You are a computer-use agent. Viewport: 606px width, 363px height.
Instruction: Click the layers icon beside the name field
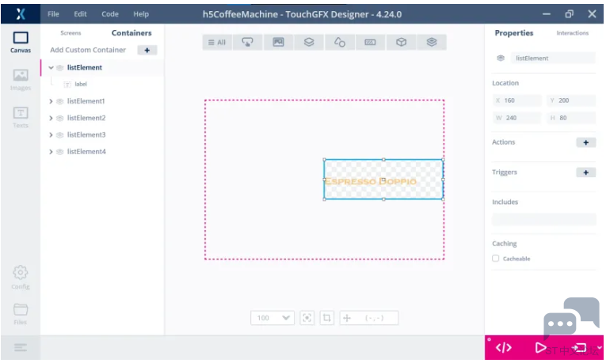(x=501, y=59)
